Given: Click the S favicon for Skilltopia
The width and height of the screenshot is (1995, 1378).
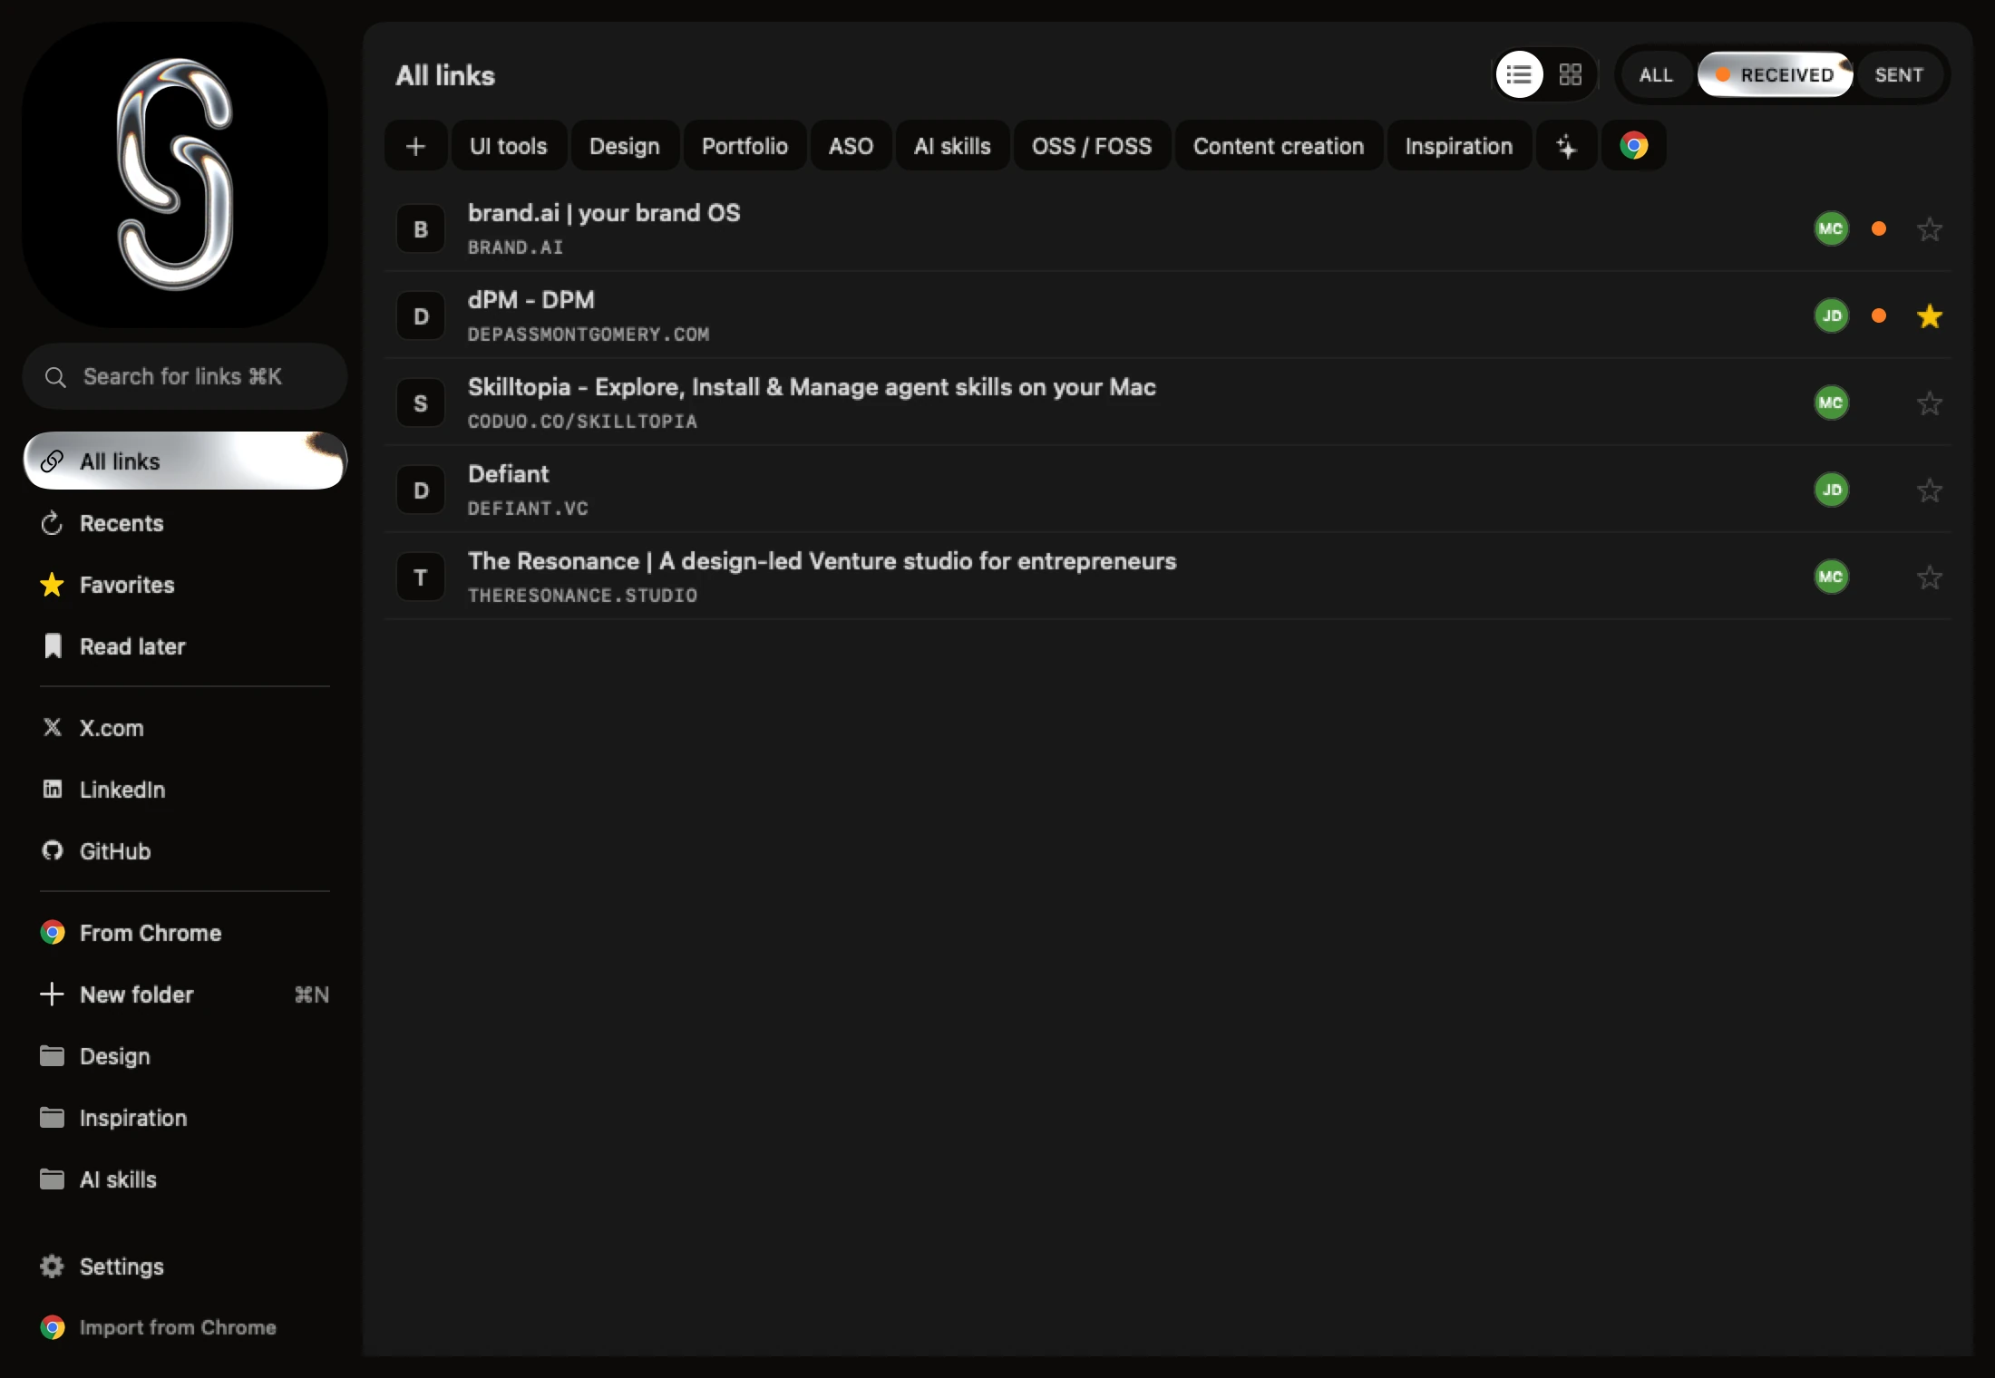Looking at the screenshot, I should [421, 403].
